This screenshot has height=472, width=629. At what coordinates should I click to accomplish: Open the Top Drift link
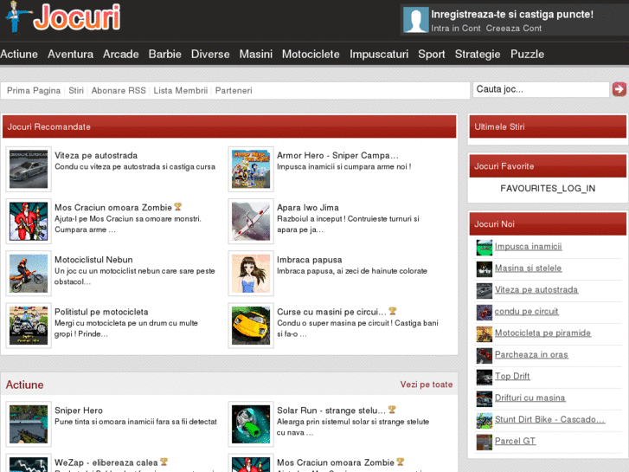point(512,377)
